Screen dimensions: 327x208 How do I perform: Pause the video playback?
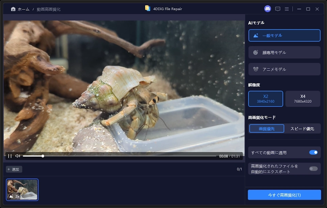(10, 156)
